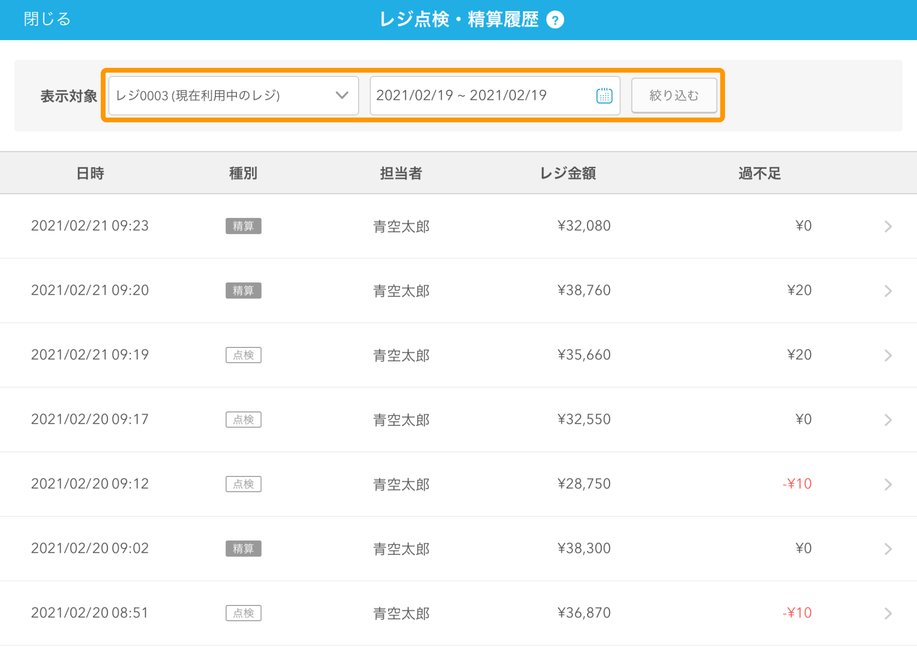Click the レジ金額 column header
The width and height of the screenshot is (917, 669).
pyautogui.click(x=568, y=173)
